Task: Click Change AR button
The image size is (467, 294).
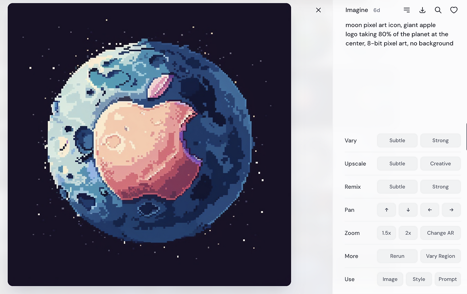Action: tap(440, 233)
